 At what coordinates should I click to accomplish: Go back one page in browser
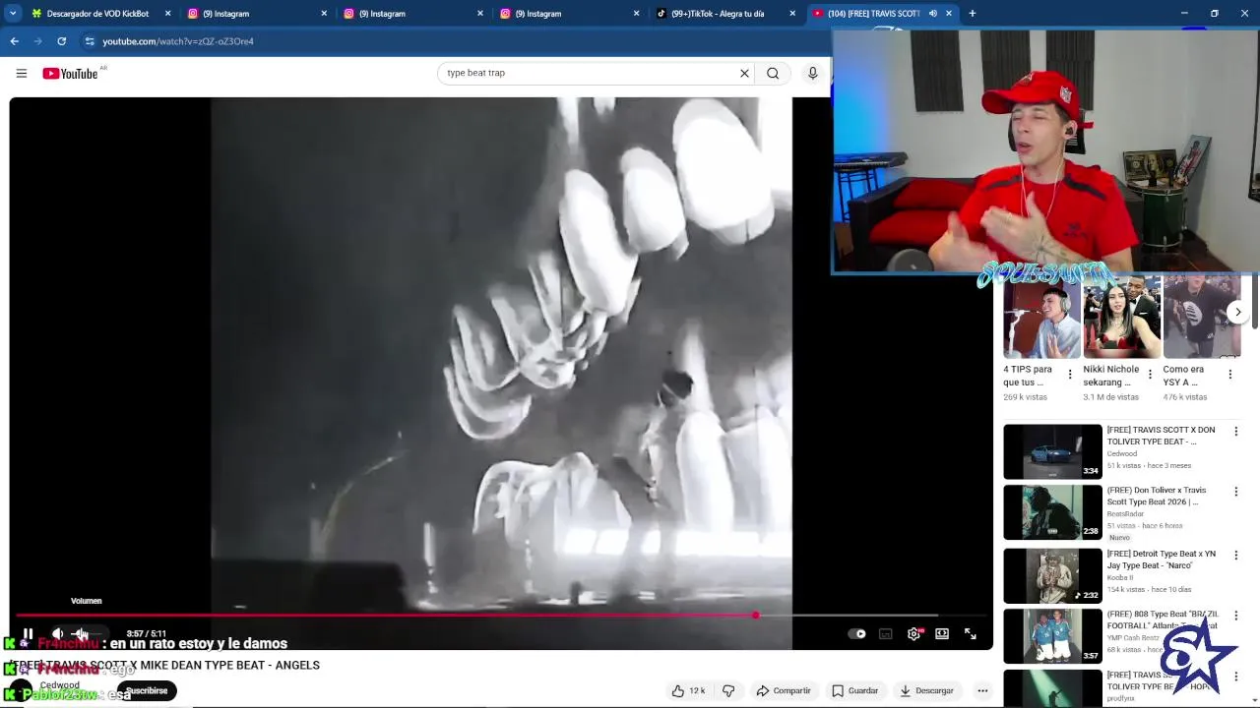14,41
